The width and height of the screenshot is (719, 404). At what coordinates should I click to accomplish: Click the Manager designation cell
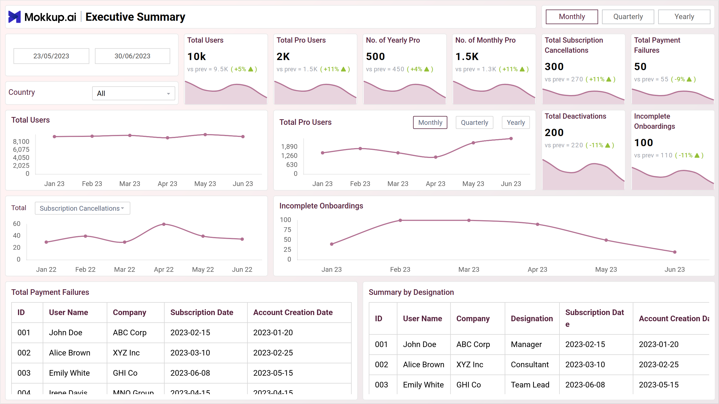tap(526, 344)
